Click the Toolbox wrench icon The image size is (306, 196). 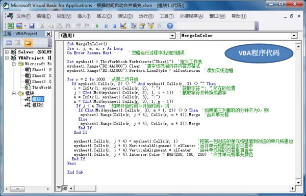click(x=160, y=26)
